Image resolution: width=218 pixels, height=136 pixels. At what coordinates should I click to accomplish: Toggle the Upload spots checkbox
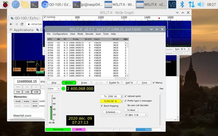pos(125,96)
